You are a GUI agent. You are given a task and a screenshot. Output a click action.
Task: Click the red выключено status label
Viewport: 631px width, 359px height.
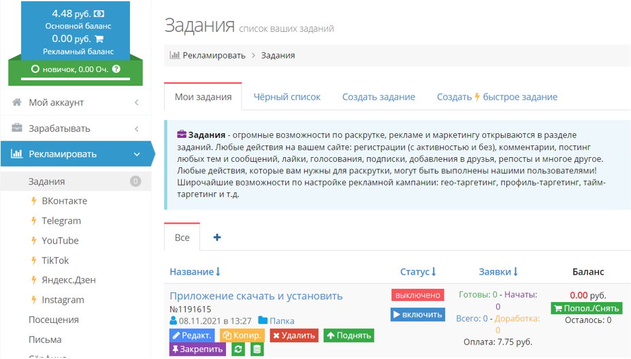[418, 295]
